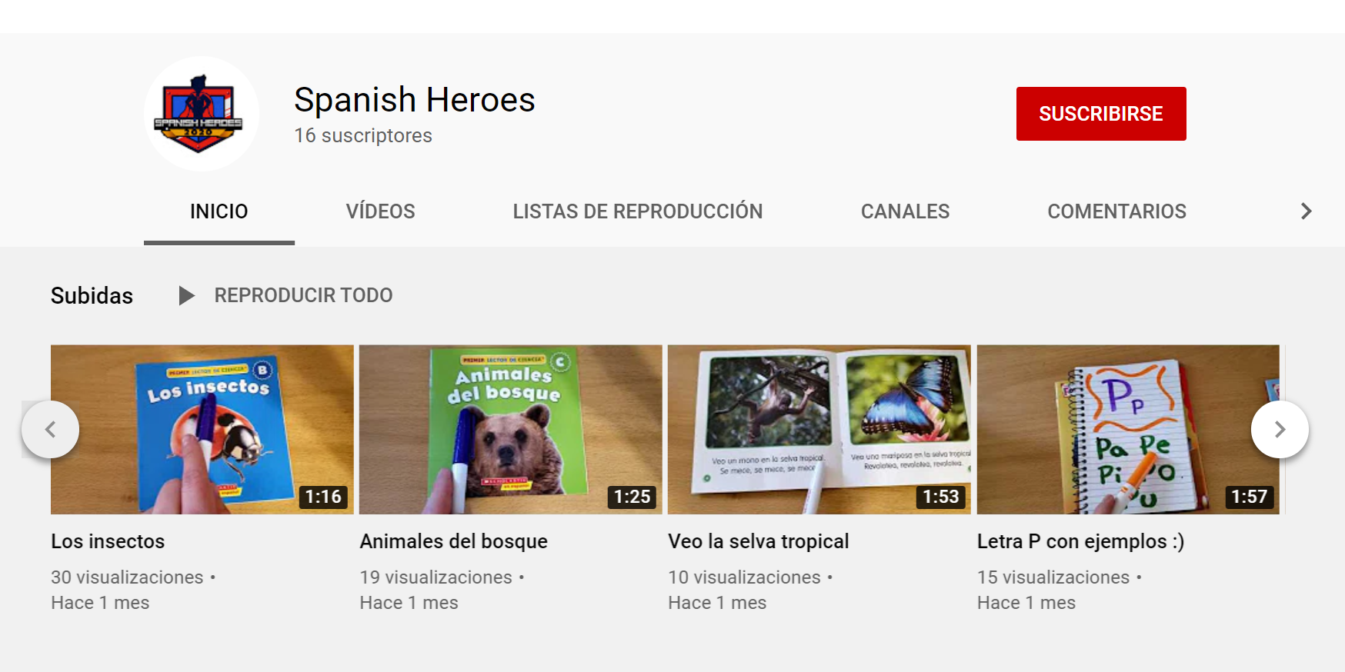Click the Letra P con ejemplos title

[1080, 541]
